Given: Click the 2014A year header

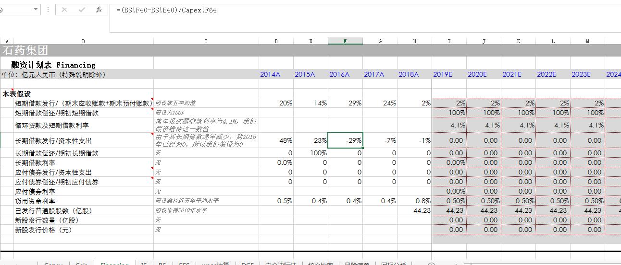Looking at the screenshot, I should [270, 74].
